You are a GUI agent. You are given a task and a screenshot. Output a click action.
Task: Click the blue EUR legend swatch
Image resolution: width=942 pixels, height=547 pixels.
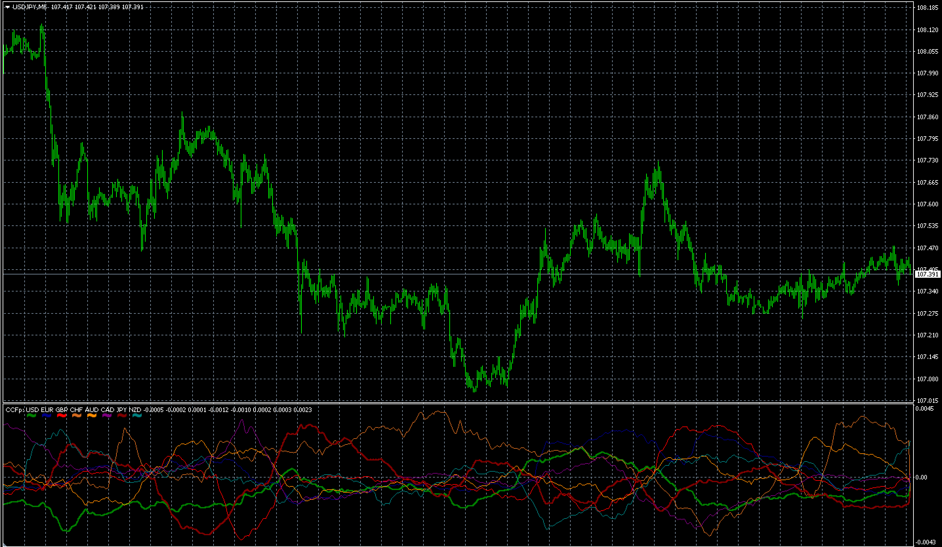point(47,415)
